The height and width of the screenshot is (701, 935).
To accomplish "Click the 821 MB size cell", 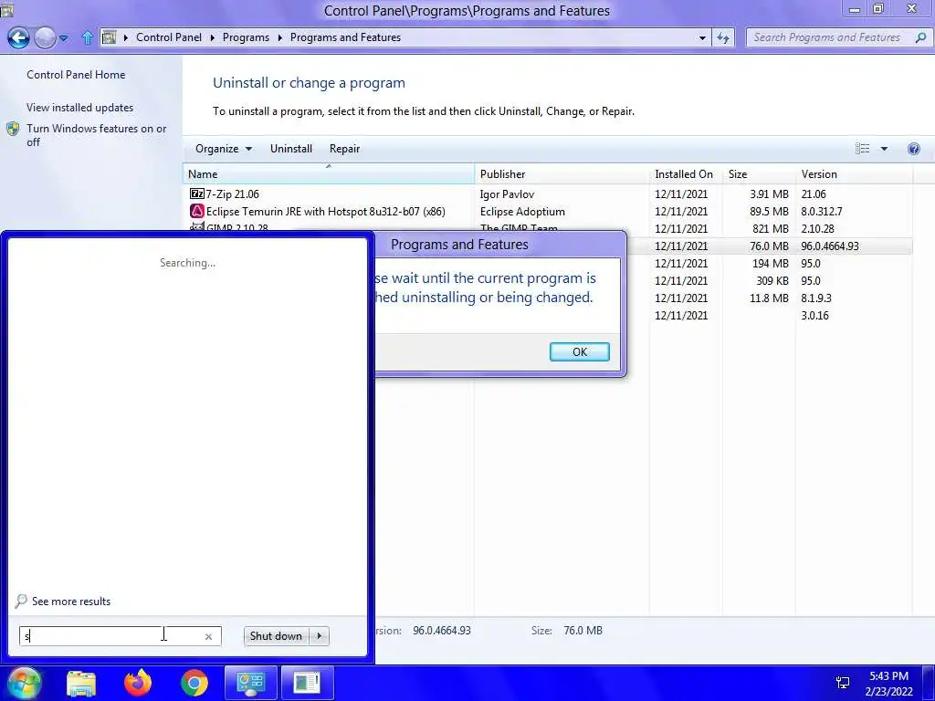I will point(769,228).
